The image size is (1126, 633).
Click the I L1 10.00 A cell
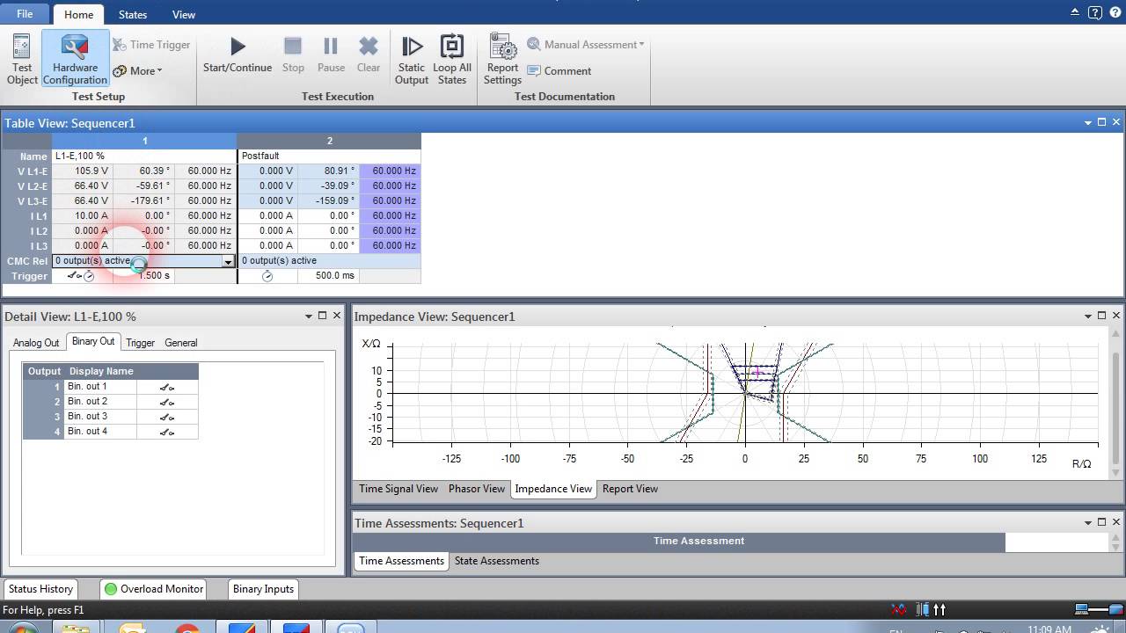82,215
